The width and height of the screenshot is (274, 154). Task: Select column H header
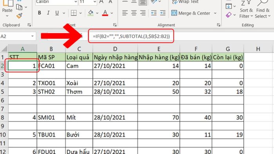pyautogui.click(x=258, y=49)
